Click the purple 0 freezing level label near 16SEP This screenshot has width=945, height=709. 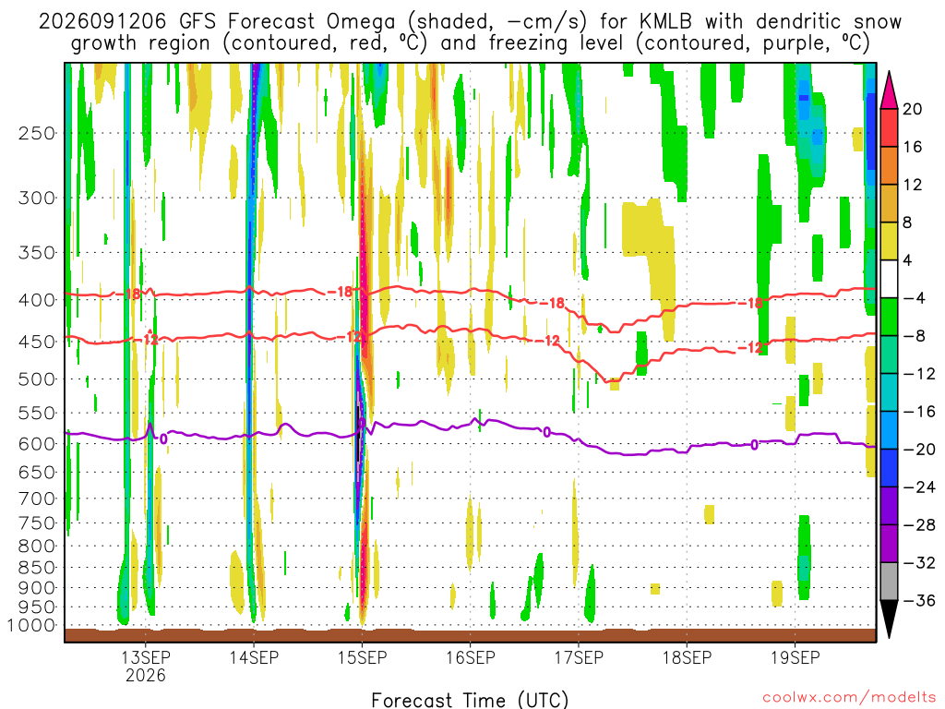tap(546, 432)
